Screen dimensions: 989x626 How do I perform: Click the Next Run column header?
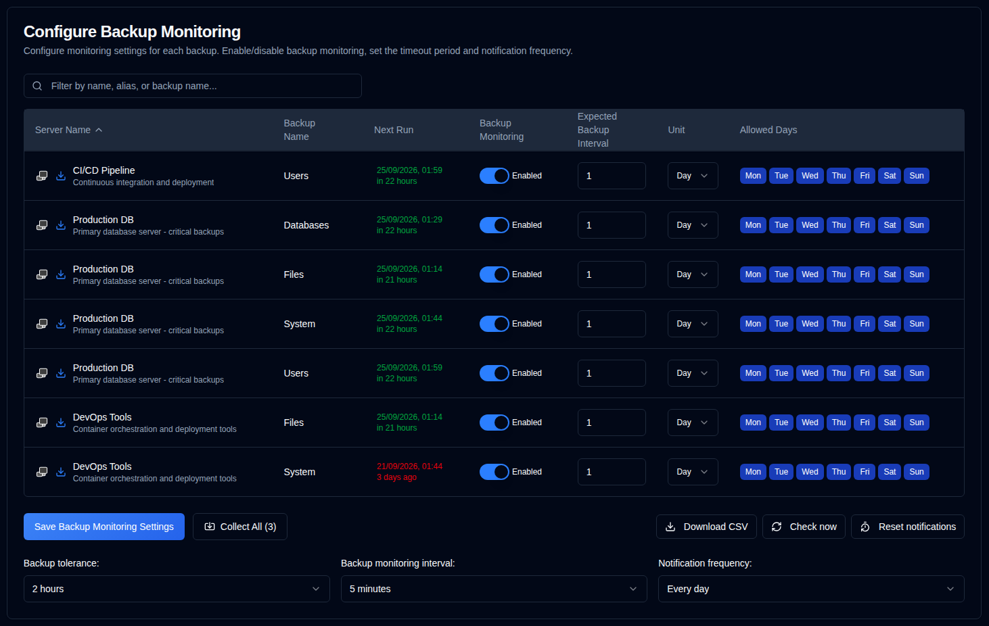click(394, 130)
